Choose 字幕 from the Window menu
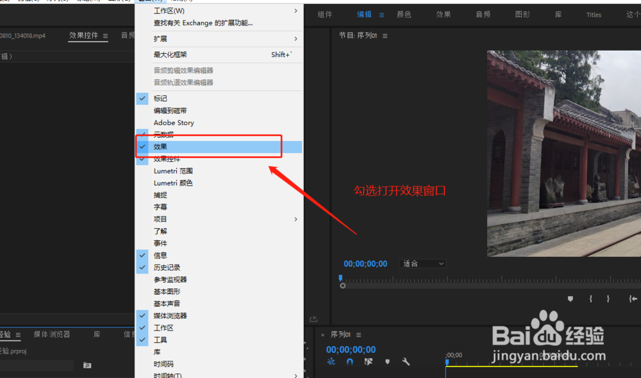This screenshot has height=378, width=641. pos(219,207)
